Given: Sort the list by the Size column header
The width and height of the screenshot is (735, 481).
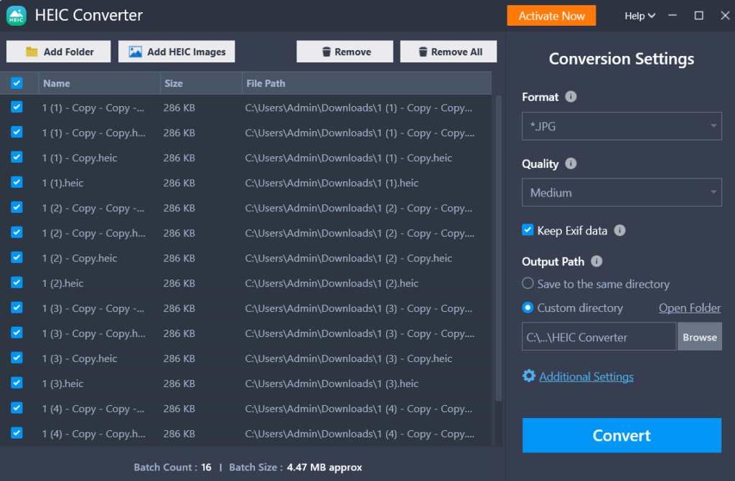Looking at the screenshot, I should 174,83.
